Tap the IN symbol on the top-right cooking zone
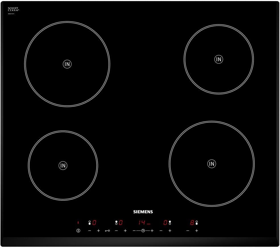Screen dimensions: 280x248 tap(219, 59)
